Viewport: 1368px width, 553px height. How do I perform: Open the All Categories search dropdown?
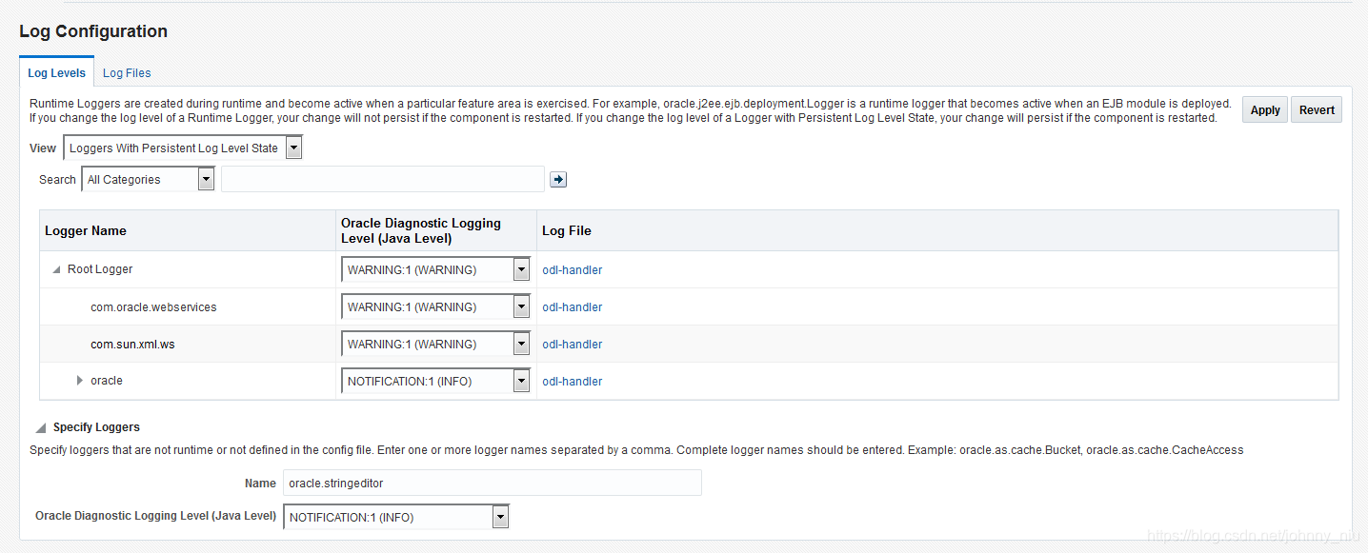pos(148,179)
